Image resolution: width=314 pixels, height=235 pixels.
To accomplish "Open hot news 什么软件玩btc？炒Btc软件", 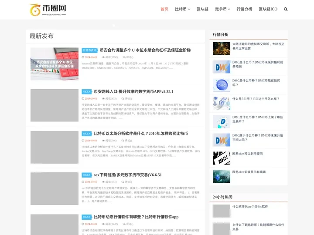I will coord(250,206).
